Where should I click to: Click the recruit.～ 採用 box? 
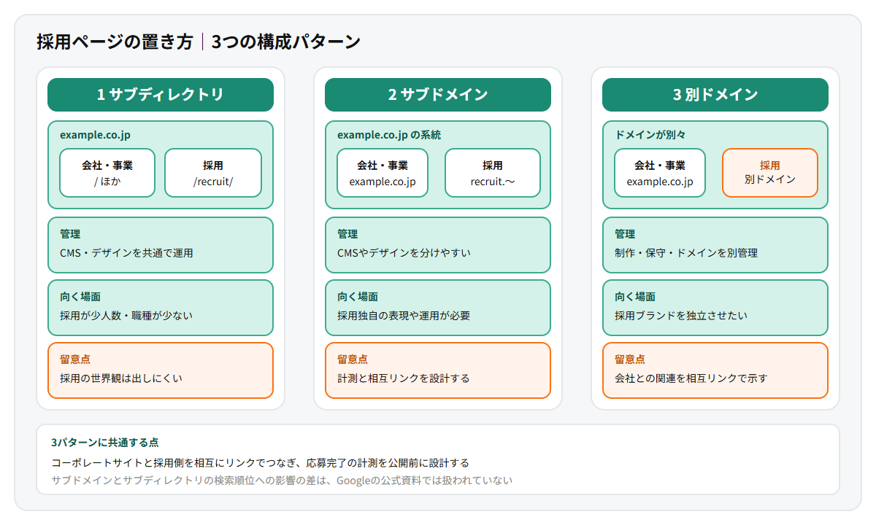click(493, 173)
